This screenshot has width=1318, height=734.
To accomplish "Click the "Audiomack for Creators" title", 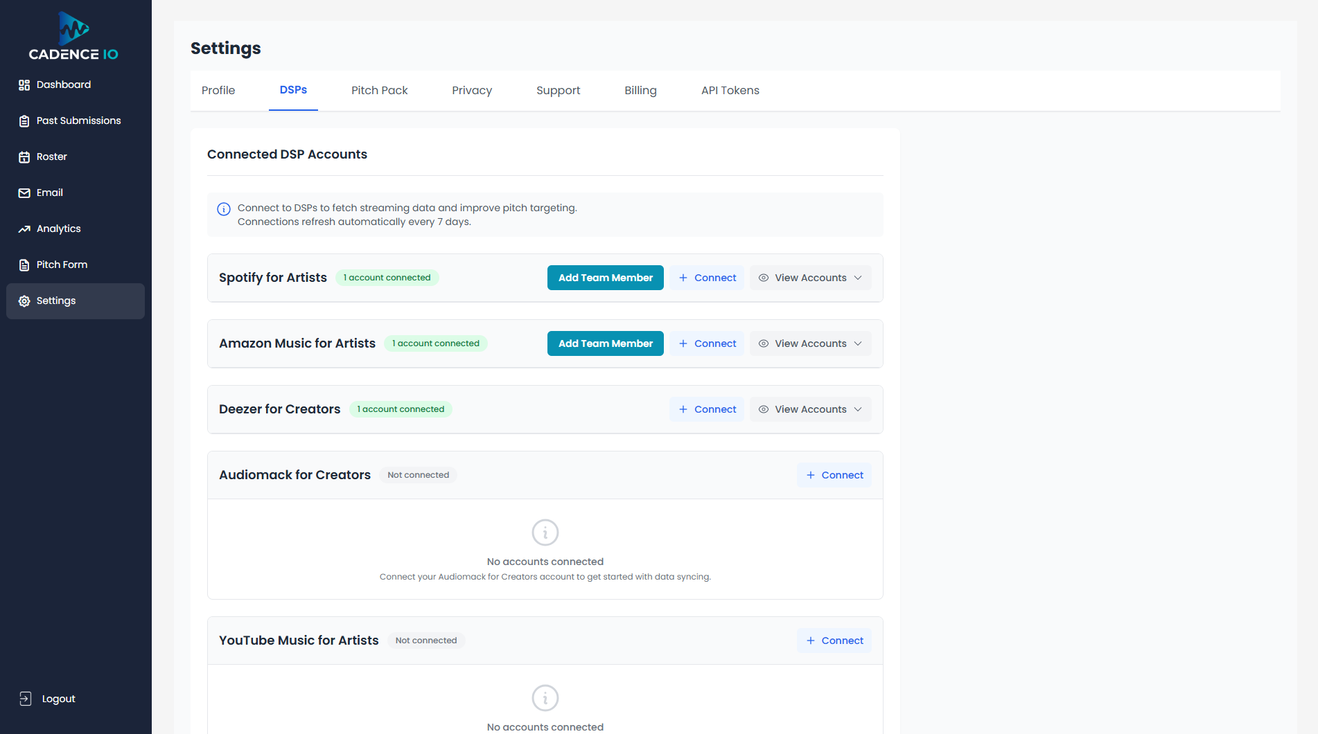I will tap(295, 475).
